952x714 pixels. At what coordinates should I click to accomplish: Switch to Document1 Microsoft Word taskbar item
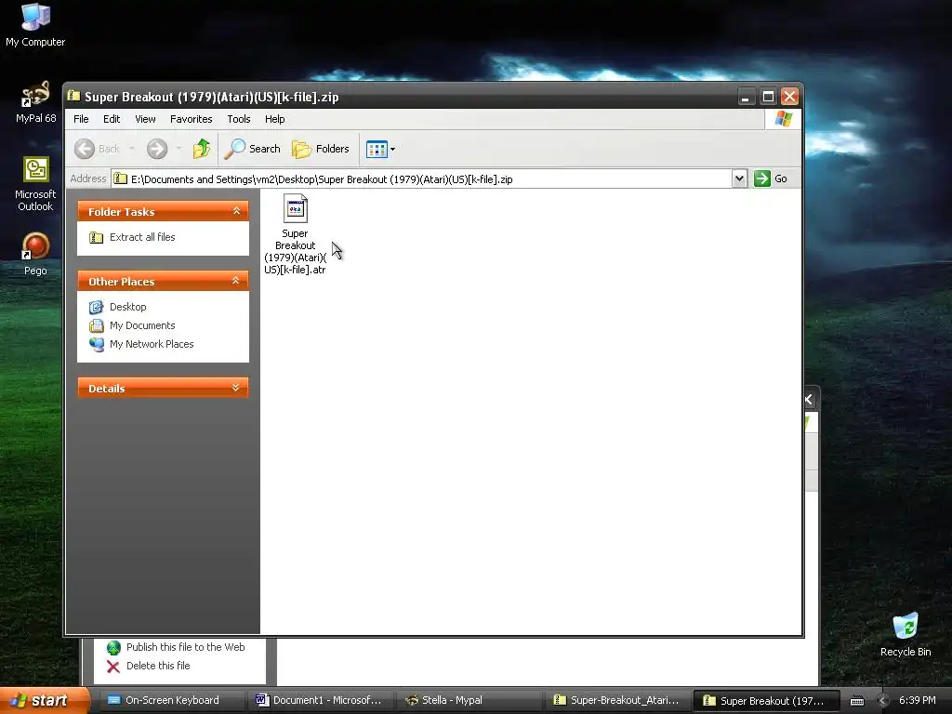coord(319,701)
